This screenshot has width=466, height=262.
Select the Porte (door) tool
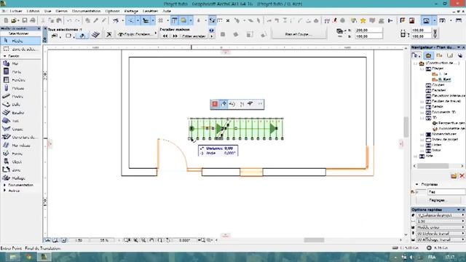(20, 72)
